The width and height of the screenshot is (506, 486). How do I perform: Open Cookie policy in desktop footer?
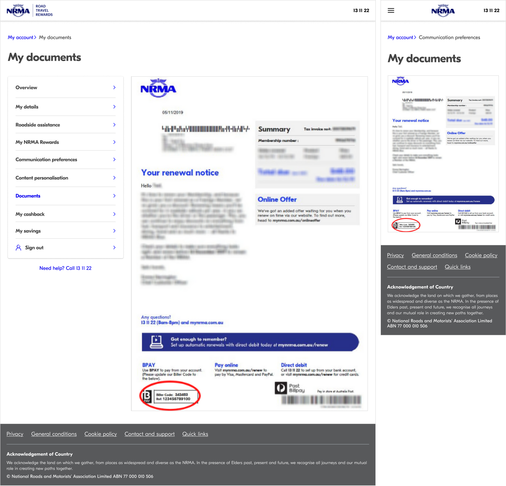point(101,434)
